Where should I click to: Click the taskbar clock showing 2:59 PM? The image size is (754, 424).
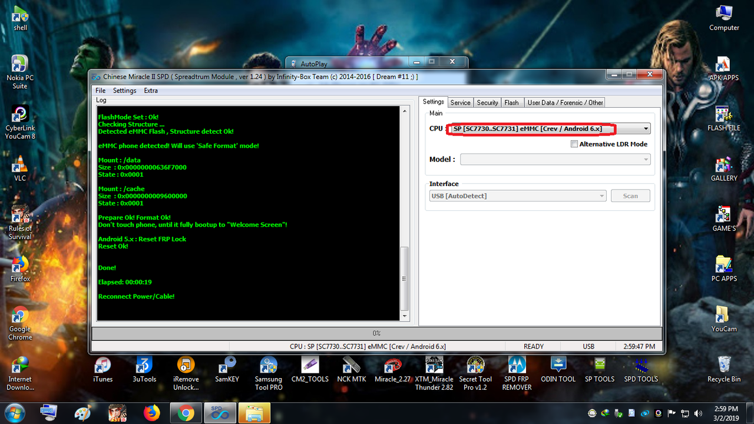point(725,413)
